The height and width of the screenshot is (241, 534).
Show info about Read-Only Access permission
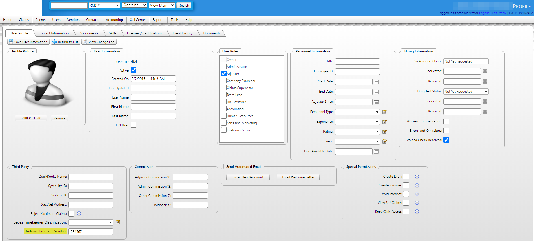tap(417, 211)
